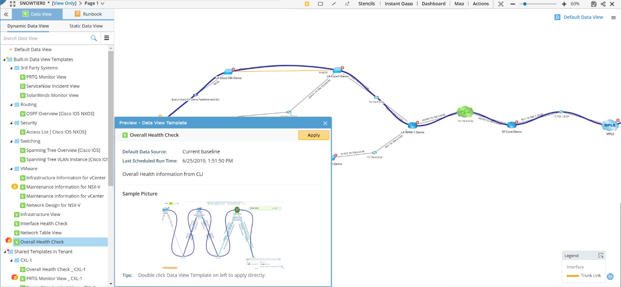This screenshot has width=621, height=287.
Task: Select the line drawing tool
Action: pyautogui.click(x=334, y=4)
